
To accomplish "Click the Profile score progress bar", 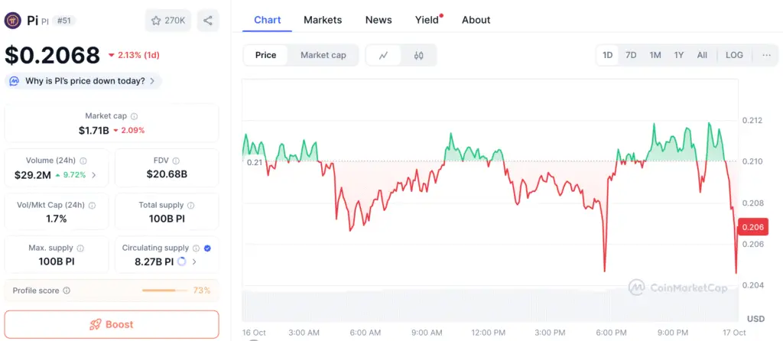I will [x=164, y=291].
